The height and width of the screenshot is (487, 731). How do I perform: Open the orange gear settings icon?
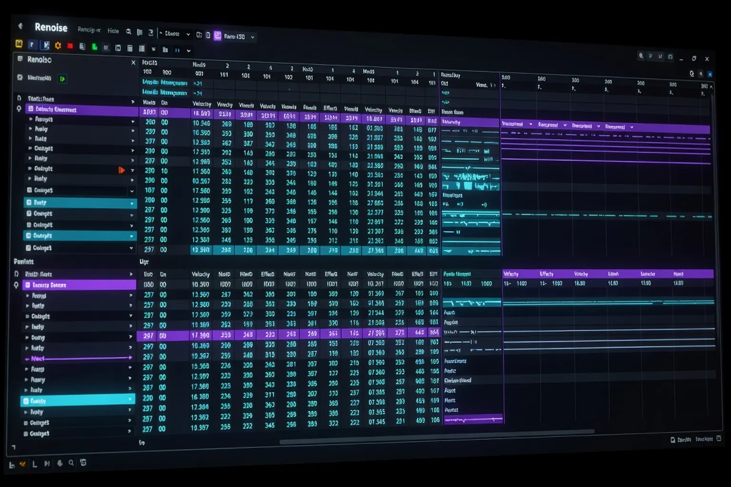58,46
